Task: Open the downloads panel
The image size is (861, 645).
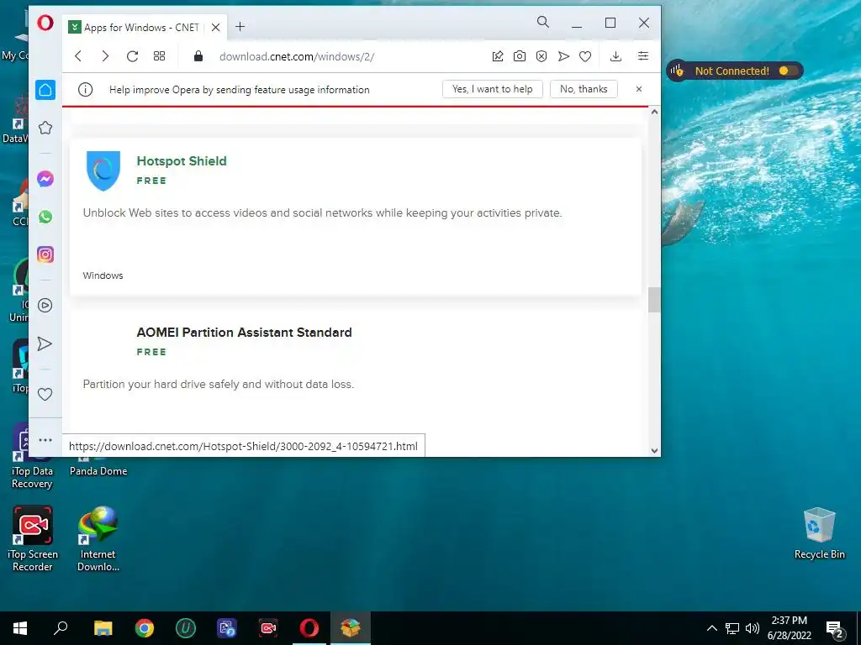Action: (x=616, y=56)
